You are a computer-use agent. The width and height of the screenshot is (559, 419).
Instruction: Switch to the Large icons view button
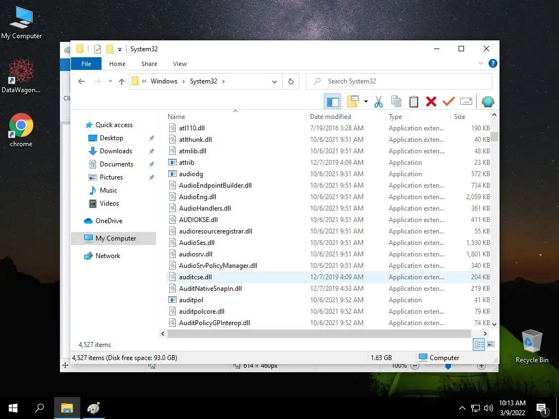[x=491, y=344]
